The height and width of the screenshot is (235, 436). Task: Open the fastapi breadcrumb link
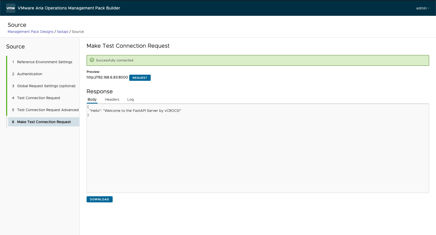click(63, 32)
